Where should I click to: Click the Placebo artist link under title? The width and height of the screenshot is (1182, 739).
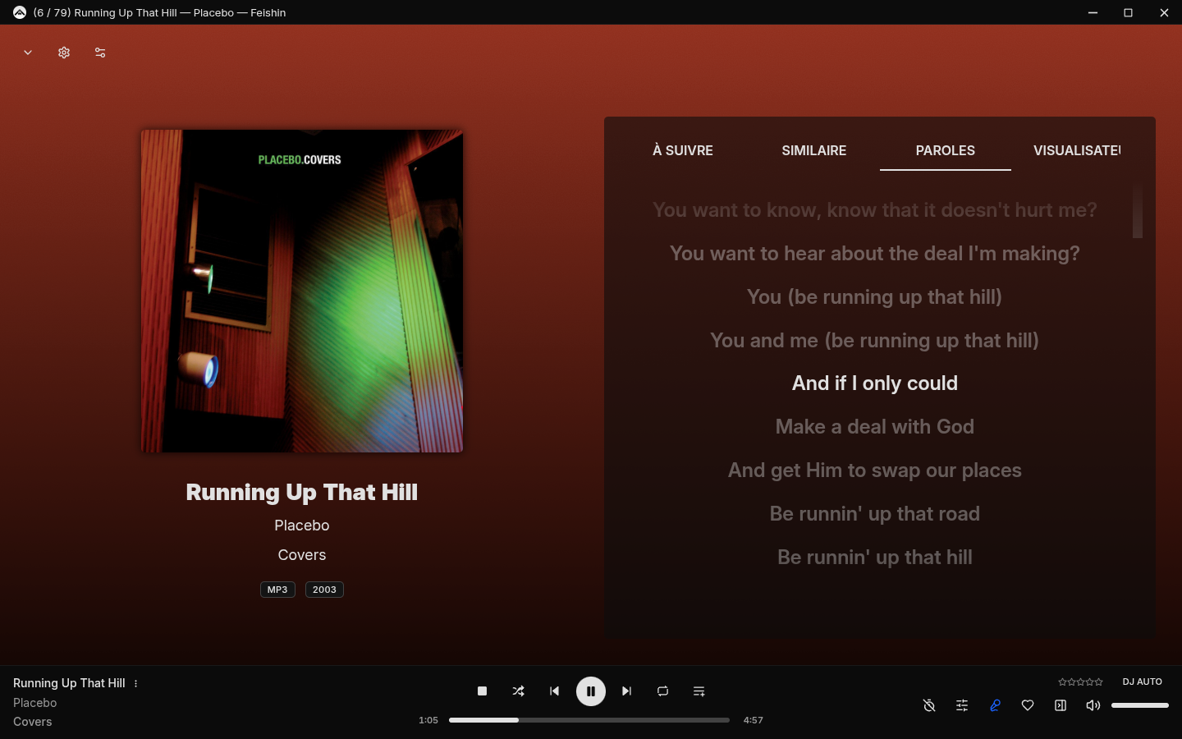[x=301, y=526]
